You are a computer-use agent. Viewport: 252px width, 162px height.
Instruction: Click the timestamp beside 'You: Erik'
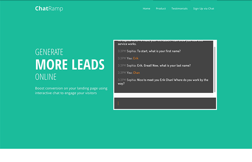pos(122,58)
